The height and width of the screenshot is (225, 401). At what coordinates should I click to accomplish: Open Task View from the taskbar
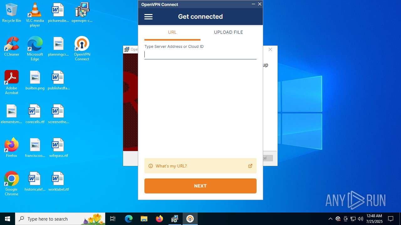(x=113, y=219)
